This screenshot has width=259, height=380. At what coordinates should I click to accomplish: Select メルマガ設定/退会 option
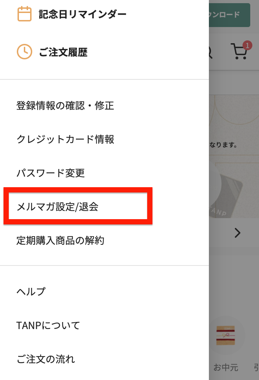(57, 207)
